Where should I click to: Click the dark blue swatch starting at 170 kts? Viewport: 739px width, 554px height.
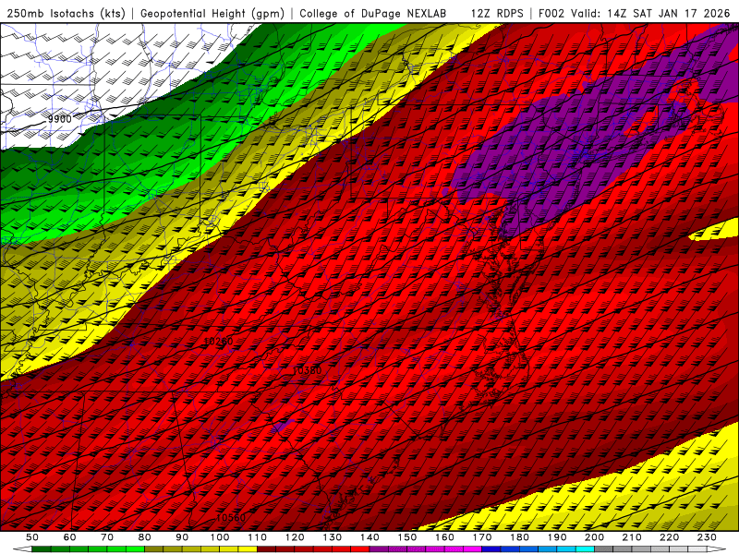click(x=491, y=549)
